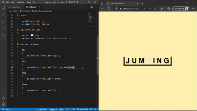This screenshot has width=197, height=111.
Task: Open the Explorer view in activity bar
Action: pyautogui.click(x=3, y=8)
